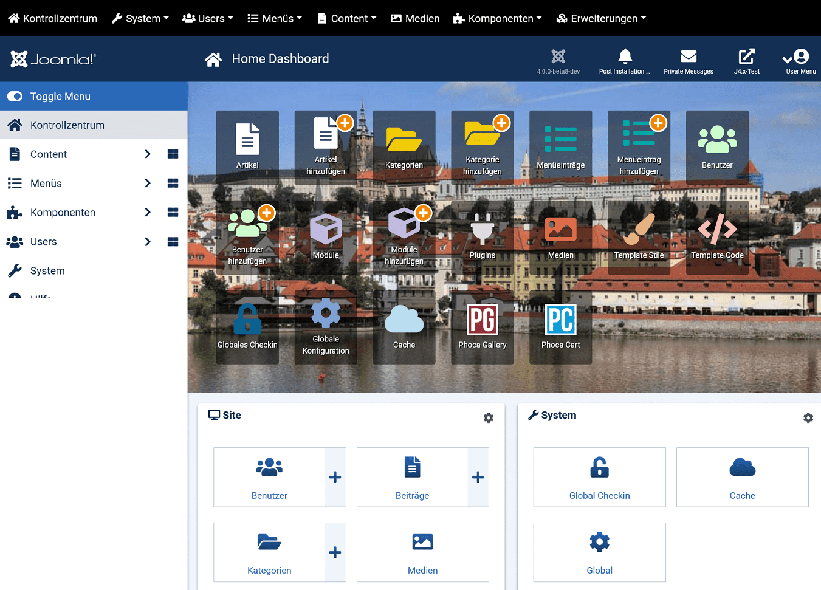The image size is (821, 590).
Task: Open Globale Konfiguration gear tile
Action: coord(326,328)
